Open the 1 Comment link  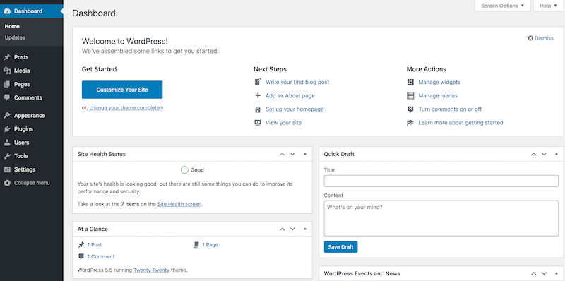[101, 256]
